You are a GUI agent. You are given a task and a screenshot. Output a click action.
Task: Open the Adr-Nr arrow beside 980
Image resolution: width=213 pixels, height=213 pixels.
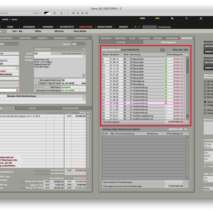[52, 53]
